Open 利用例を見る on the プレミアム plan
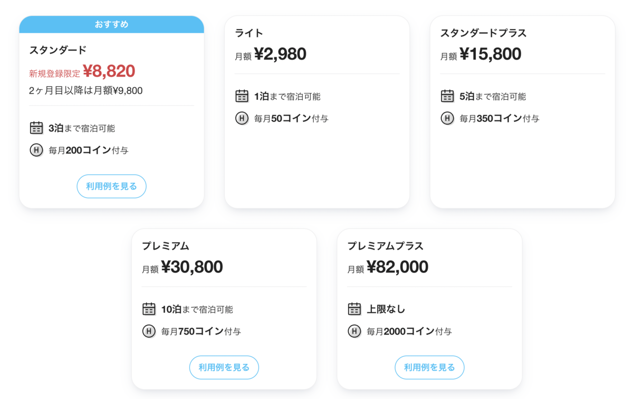 point(224,367)
